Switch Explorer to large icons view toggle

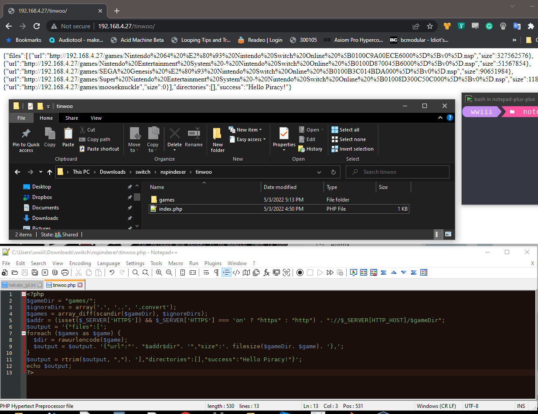[x=448, y=235]
